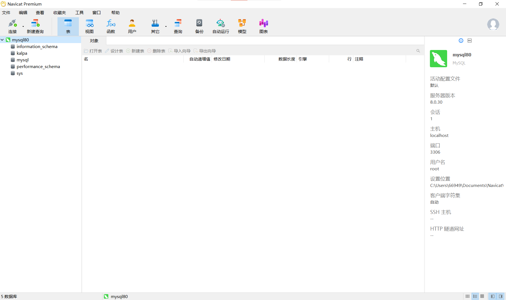Open 自动运行 (Automation) tool
The width and height of the screenshot is (506, 300).
click(x=221, y=26)
